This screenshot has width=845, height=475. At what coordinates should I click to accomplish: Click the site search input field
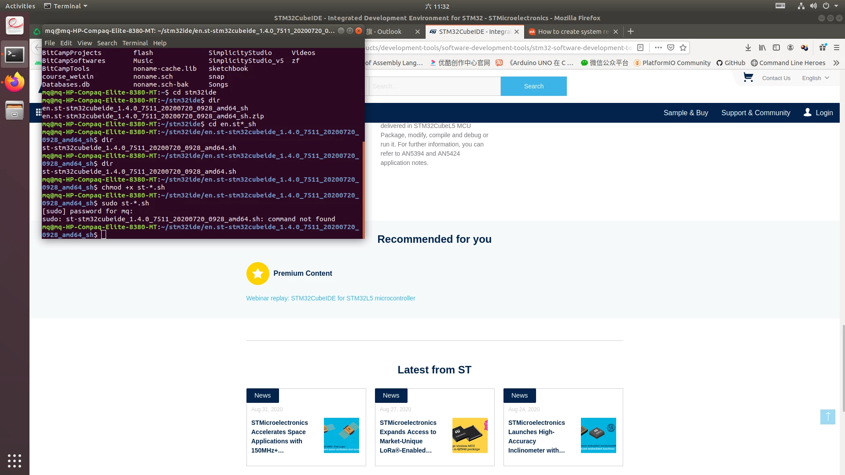(x=434, y=86)
